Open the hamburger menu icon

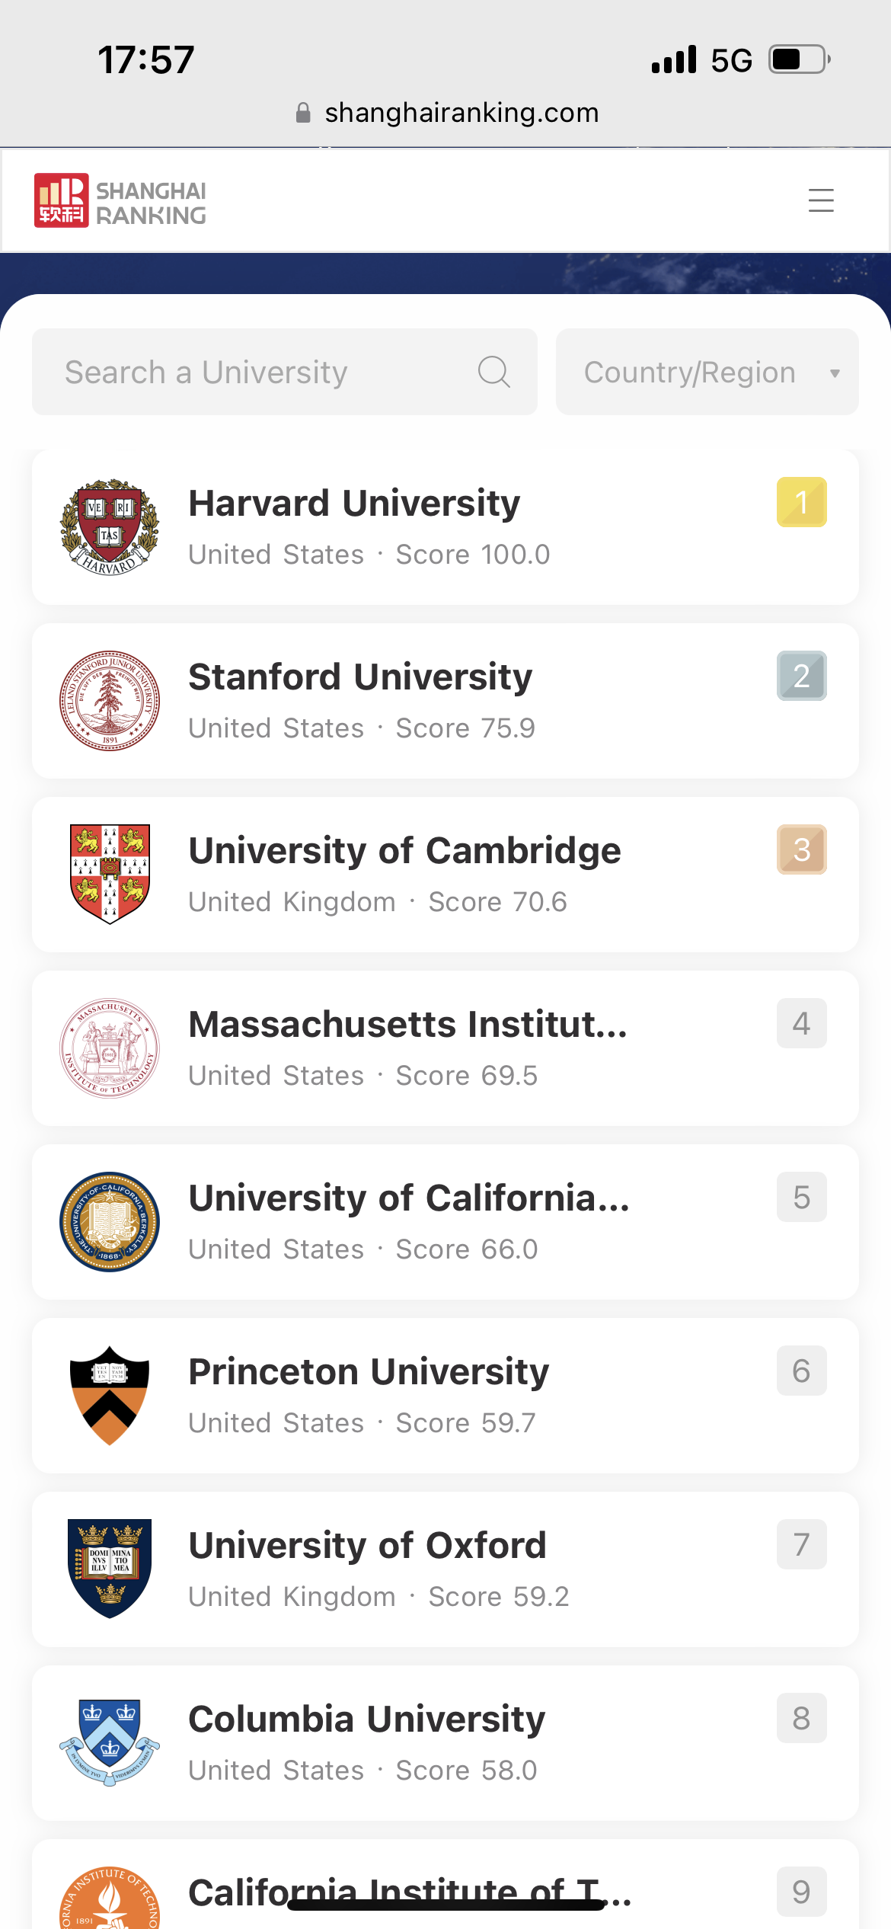pyautogui.click(x=821, y=200)
